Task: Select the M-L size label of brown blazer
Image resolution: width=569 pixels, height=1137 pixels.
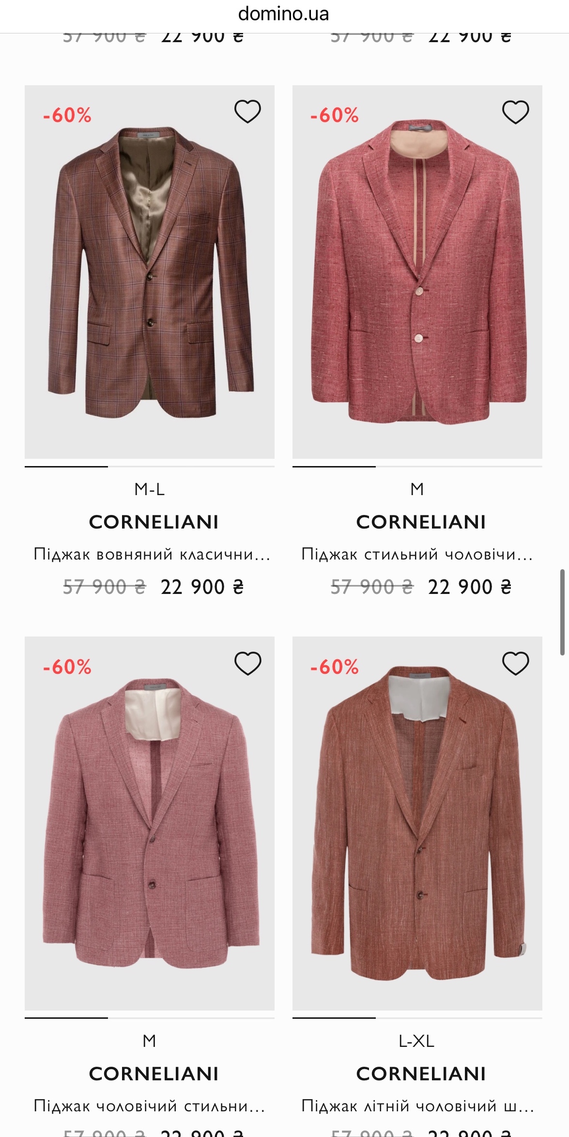Action: (150, 489)
